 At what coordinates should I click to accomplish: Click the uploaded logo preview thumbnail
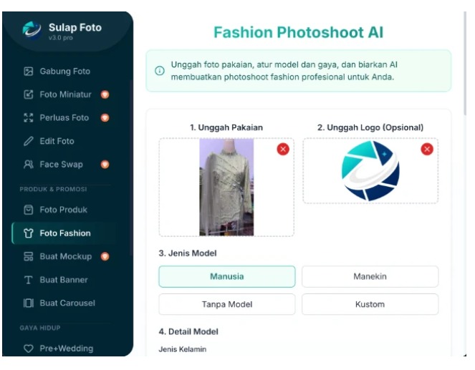[370, 170]
